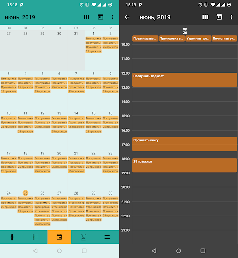The height and width of the screenshot is (258, 238).
Task: Select day 15 in the month grid
Action: tap(93, 113)
